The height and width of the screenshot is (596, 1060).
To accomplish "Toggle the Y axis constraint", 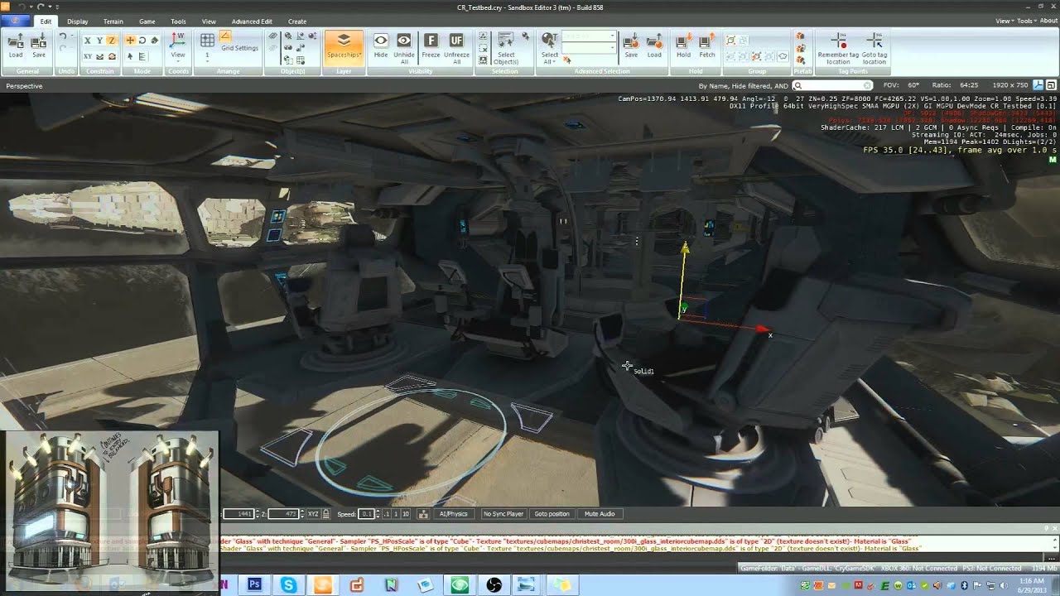I will [99, 40].
